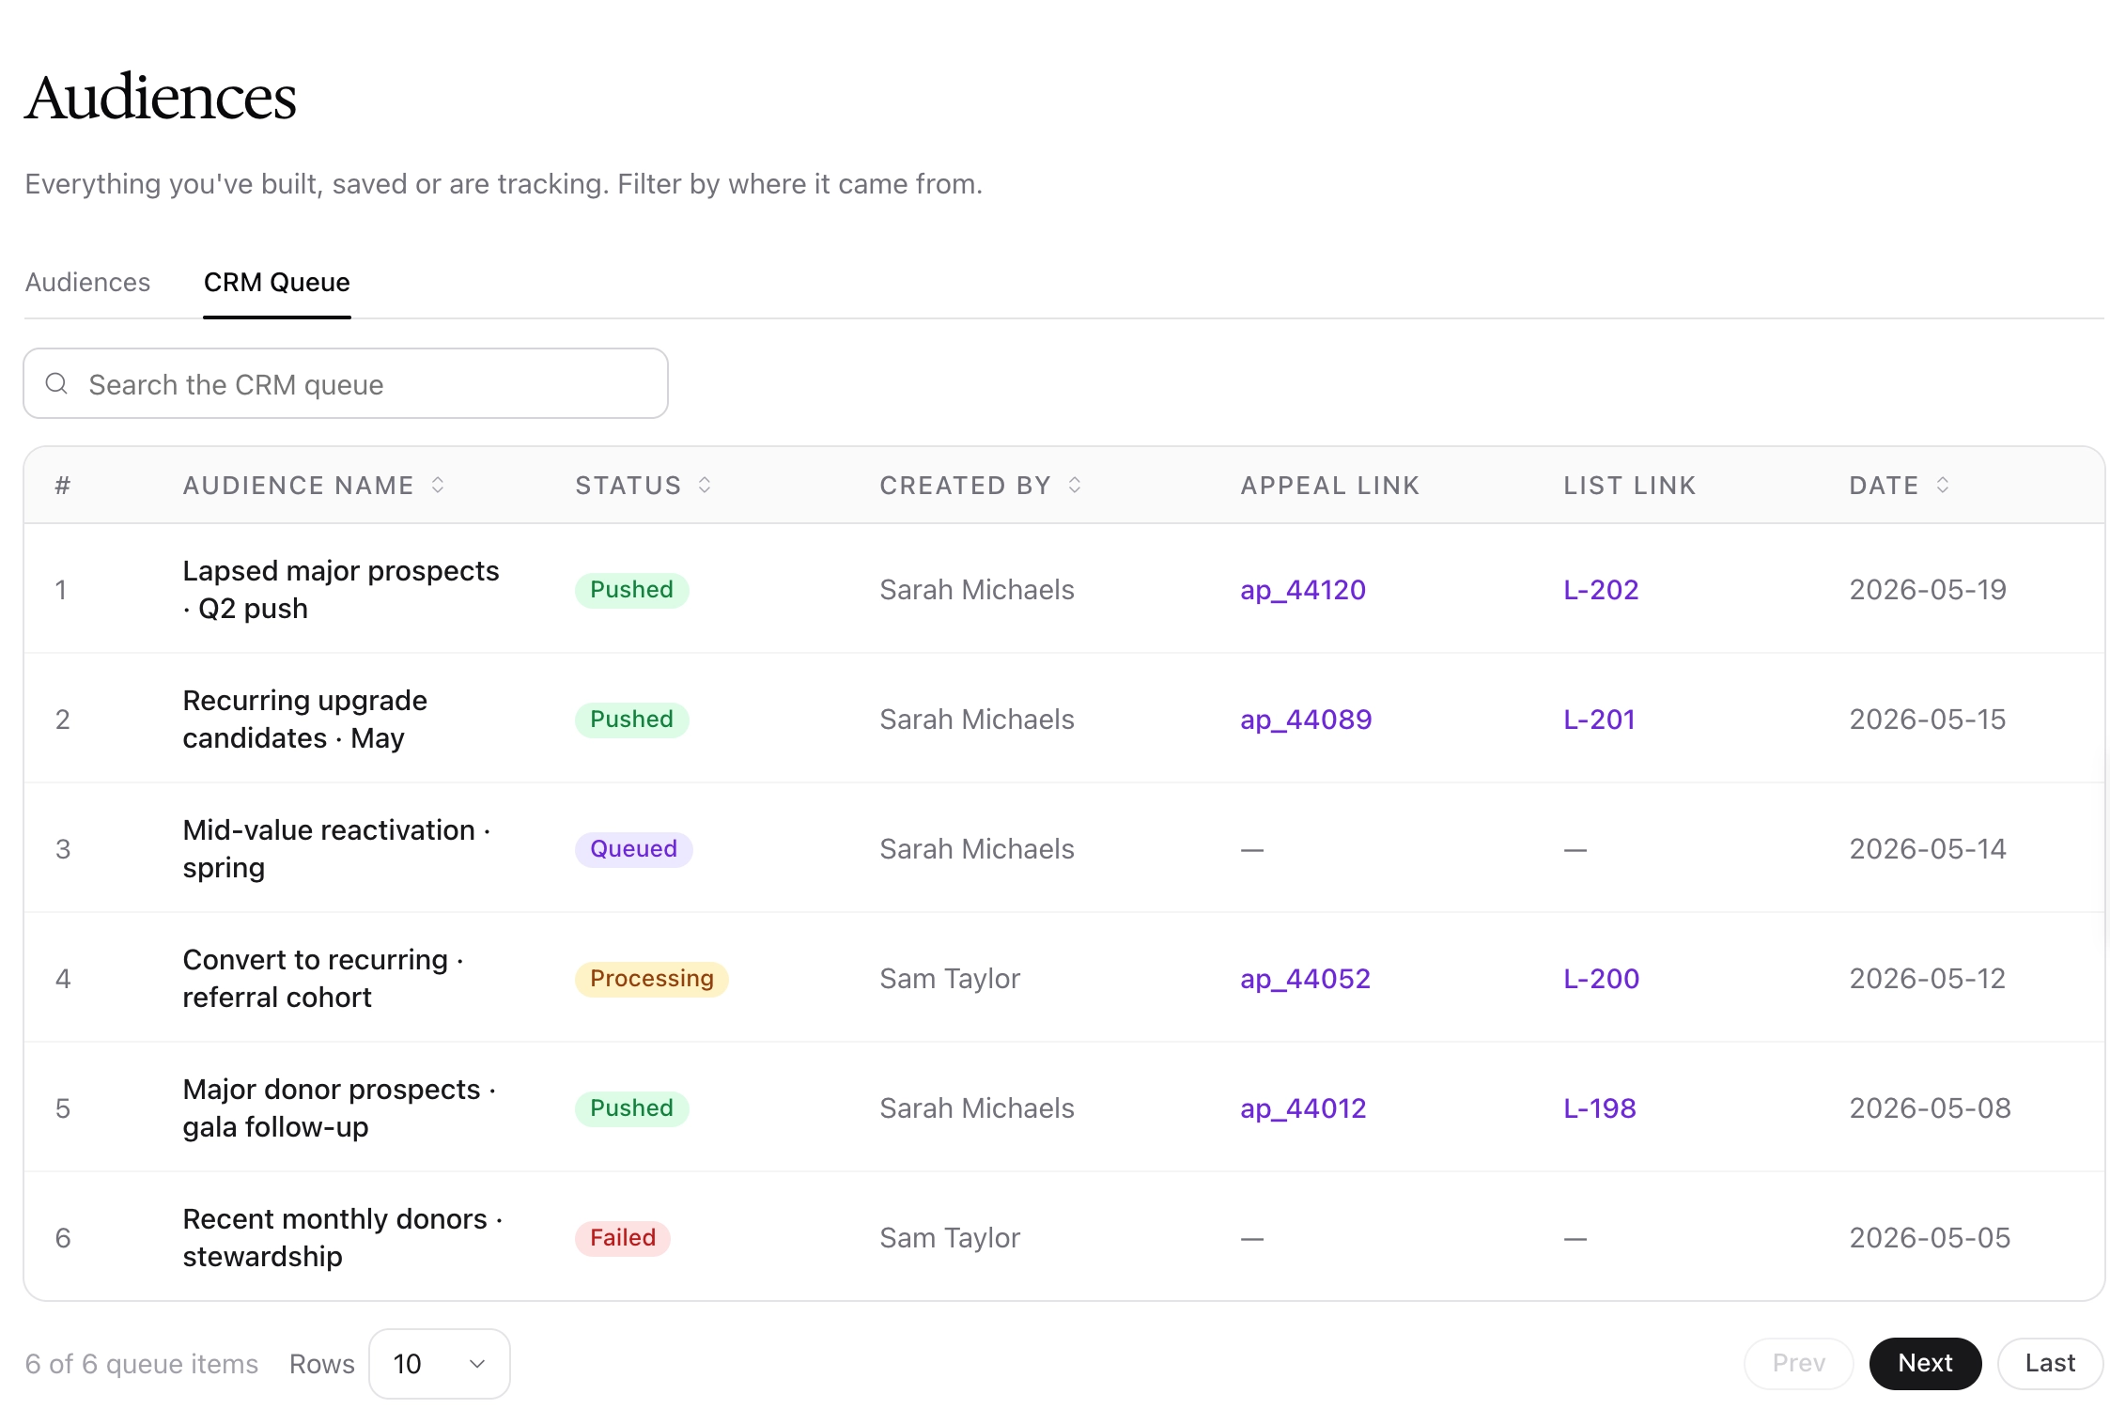The image size is (2110, 1409).
Task: Click the Appeal Link column header
Action: tap(1330, 485)
